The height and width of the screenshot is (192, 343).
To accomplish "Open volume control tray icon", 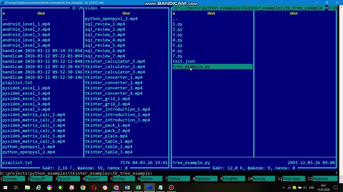I will [305, 188].
